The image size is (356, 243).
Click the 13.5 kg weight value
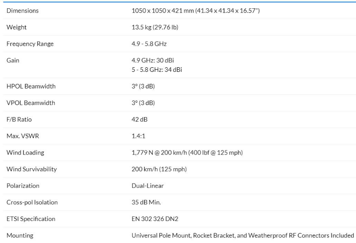(x=155, y=27)
